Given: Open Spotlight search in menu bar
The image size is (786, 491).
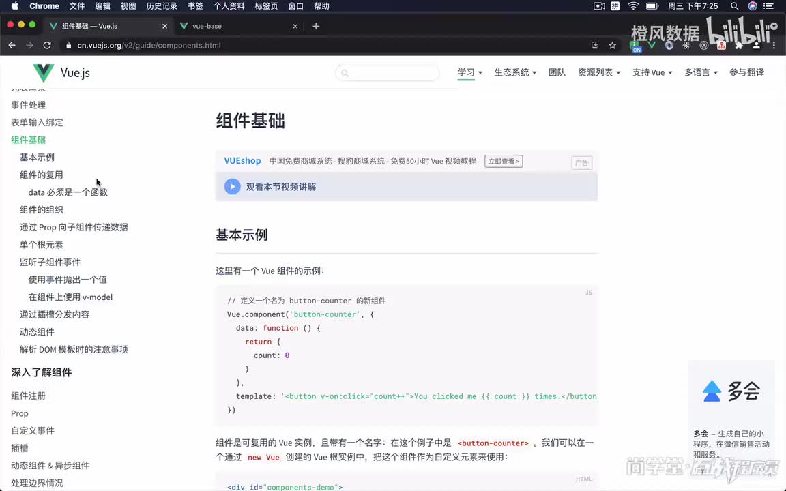Looking at the screenshot, I should pyautogui.click(x=734, y=6).
